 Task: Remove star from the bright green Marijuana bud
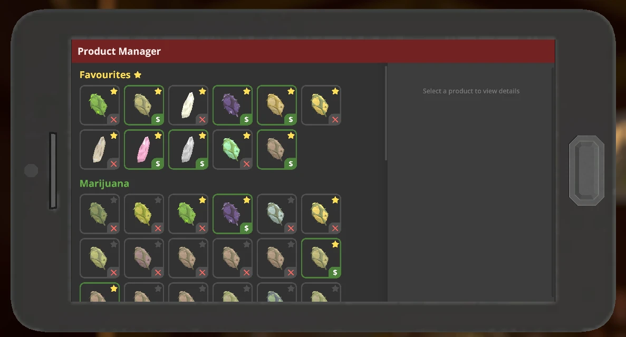tap(203, 200)
